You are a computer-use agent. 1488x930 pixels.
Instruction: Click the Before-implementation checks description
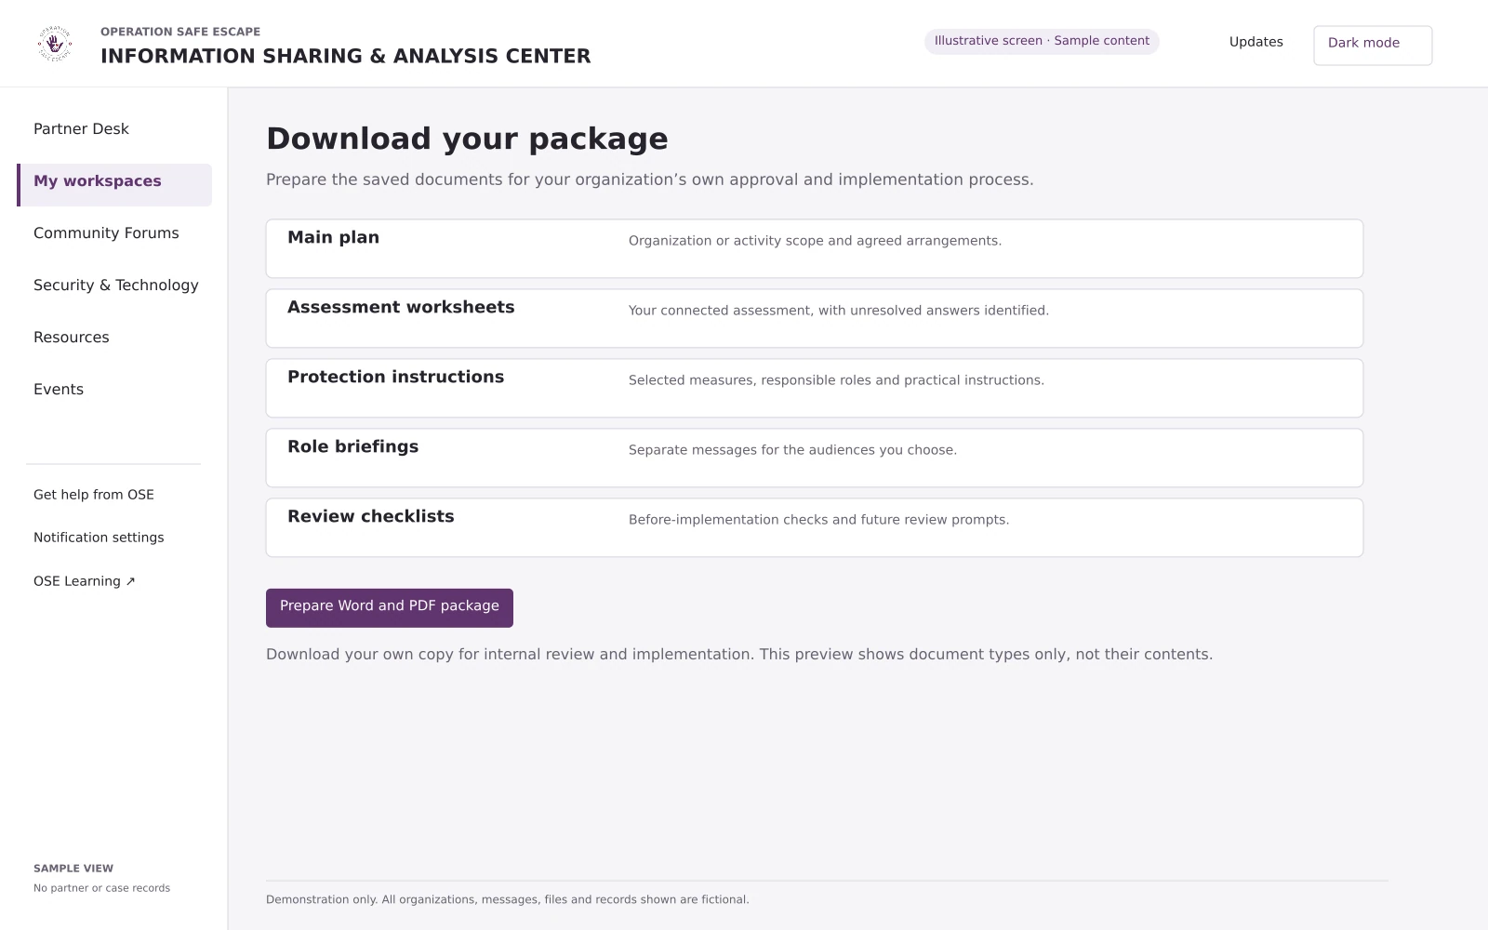point(818,520)
